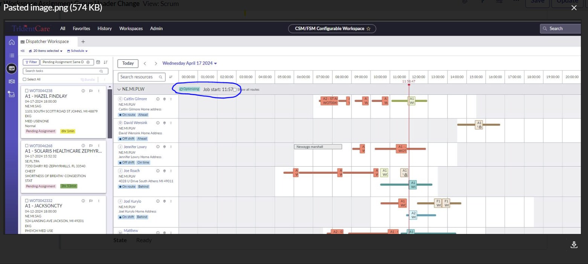Click the home icon in purple sidebar
588x264 pixels.
point(12,42)
